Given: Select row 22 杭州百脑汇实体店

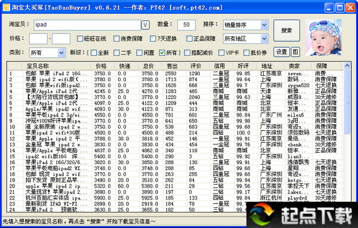Looking at the screenshot, I should pos(175,198).
